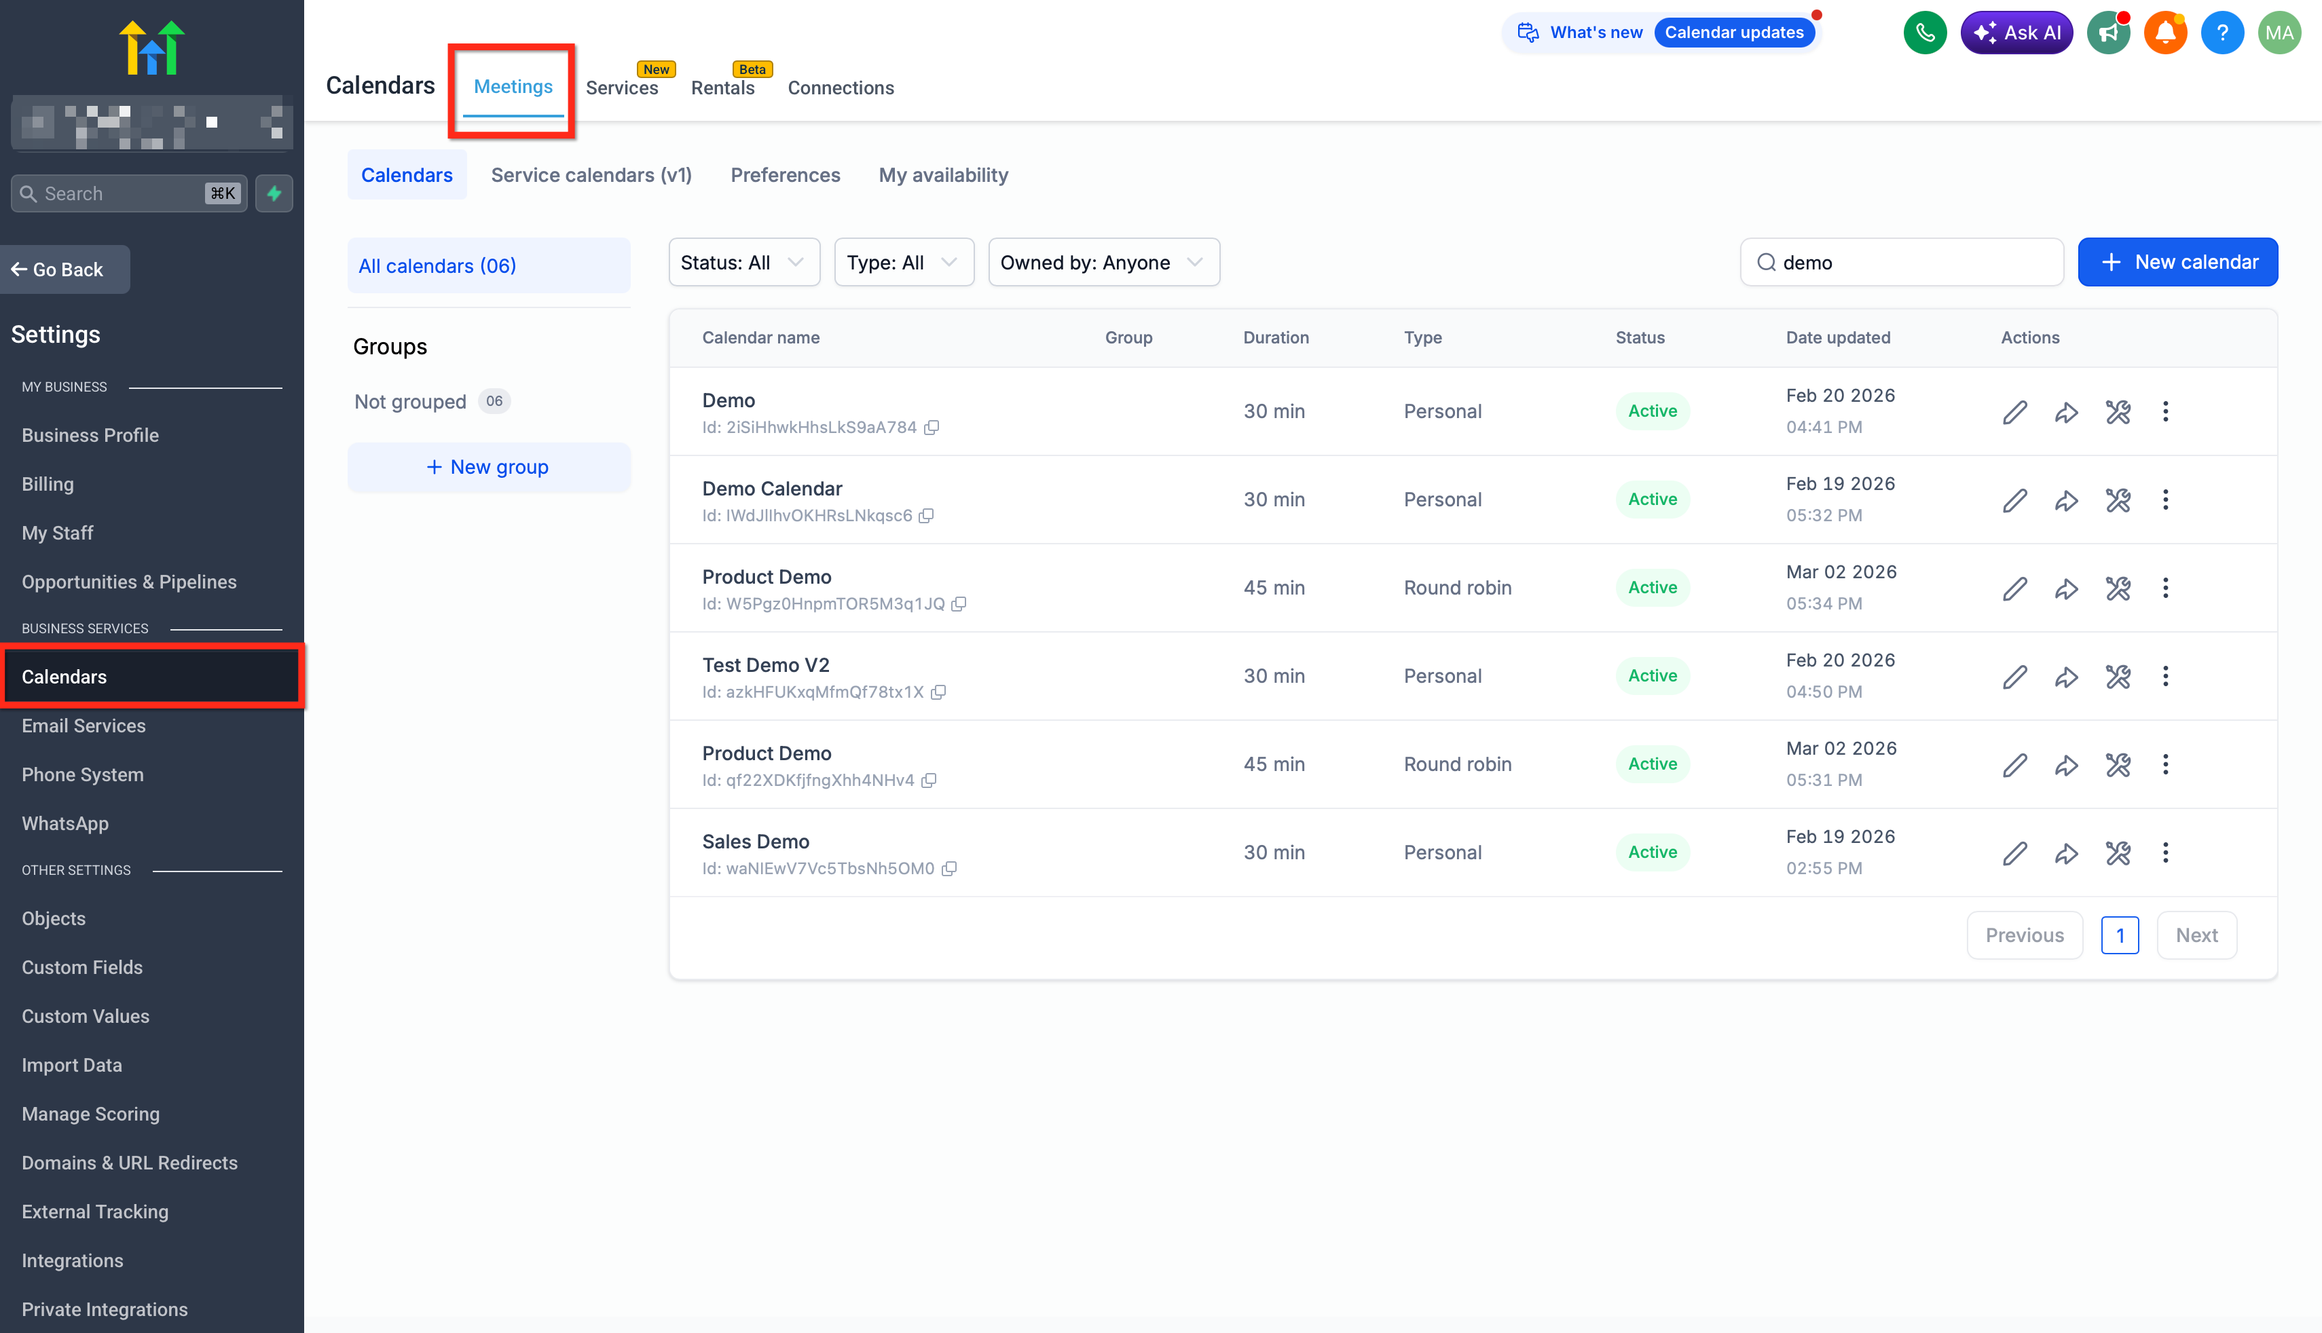Open the Owned by: Anyone dropdown
Screen dimensions: 2322x1333
(x=1103, y=263)
